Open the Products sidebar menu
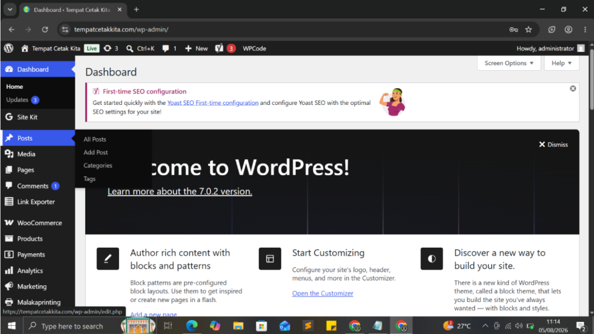 tap(38, 238)
